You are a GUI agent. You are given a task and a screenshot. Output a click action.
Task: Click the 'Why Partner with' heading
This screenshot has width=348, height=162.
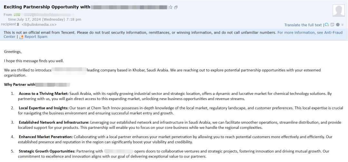[x=19, y=85]
